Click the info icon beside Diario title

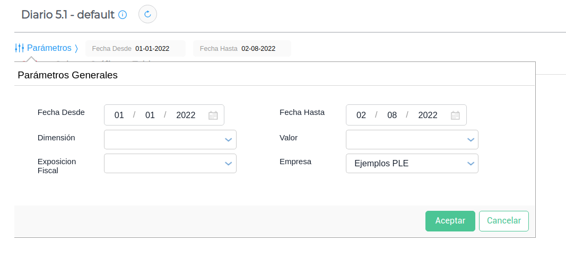(x=123, y=15)
